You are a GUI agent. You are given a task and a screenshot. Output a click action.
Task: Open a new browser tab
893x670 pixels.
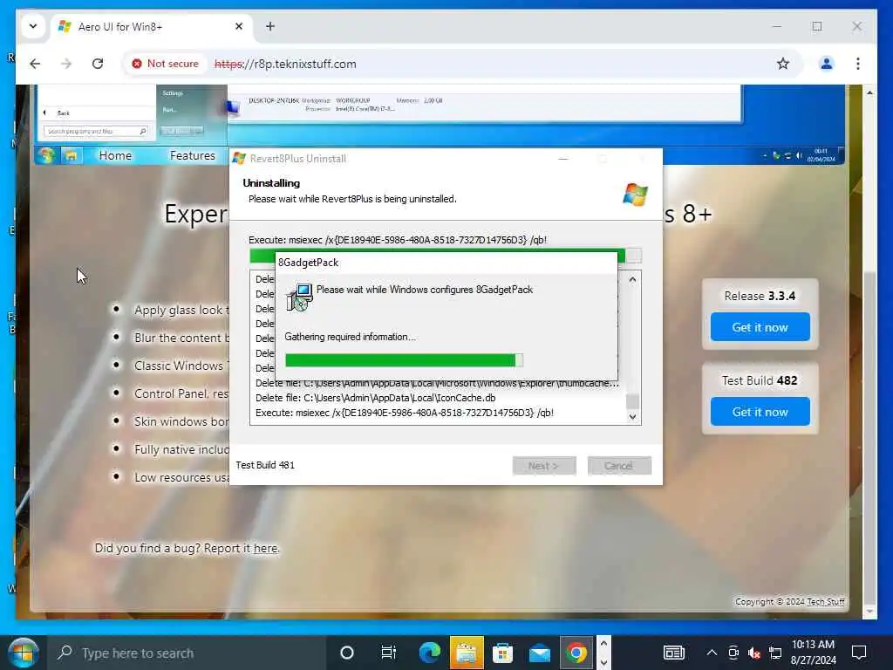pos(270,26)
